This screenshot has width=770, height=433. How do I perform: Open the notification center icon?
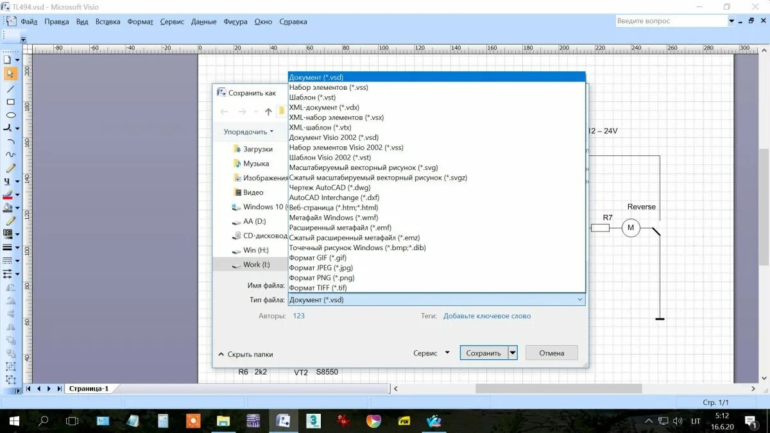coord(750,421)
